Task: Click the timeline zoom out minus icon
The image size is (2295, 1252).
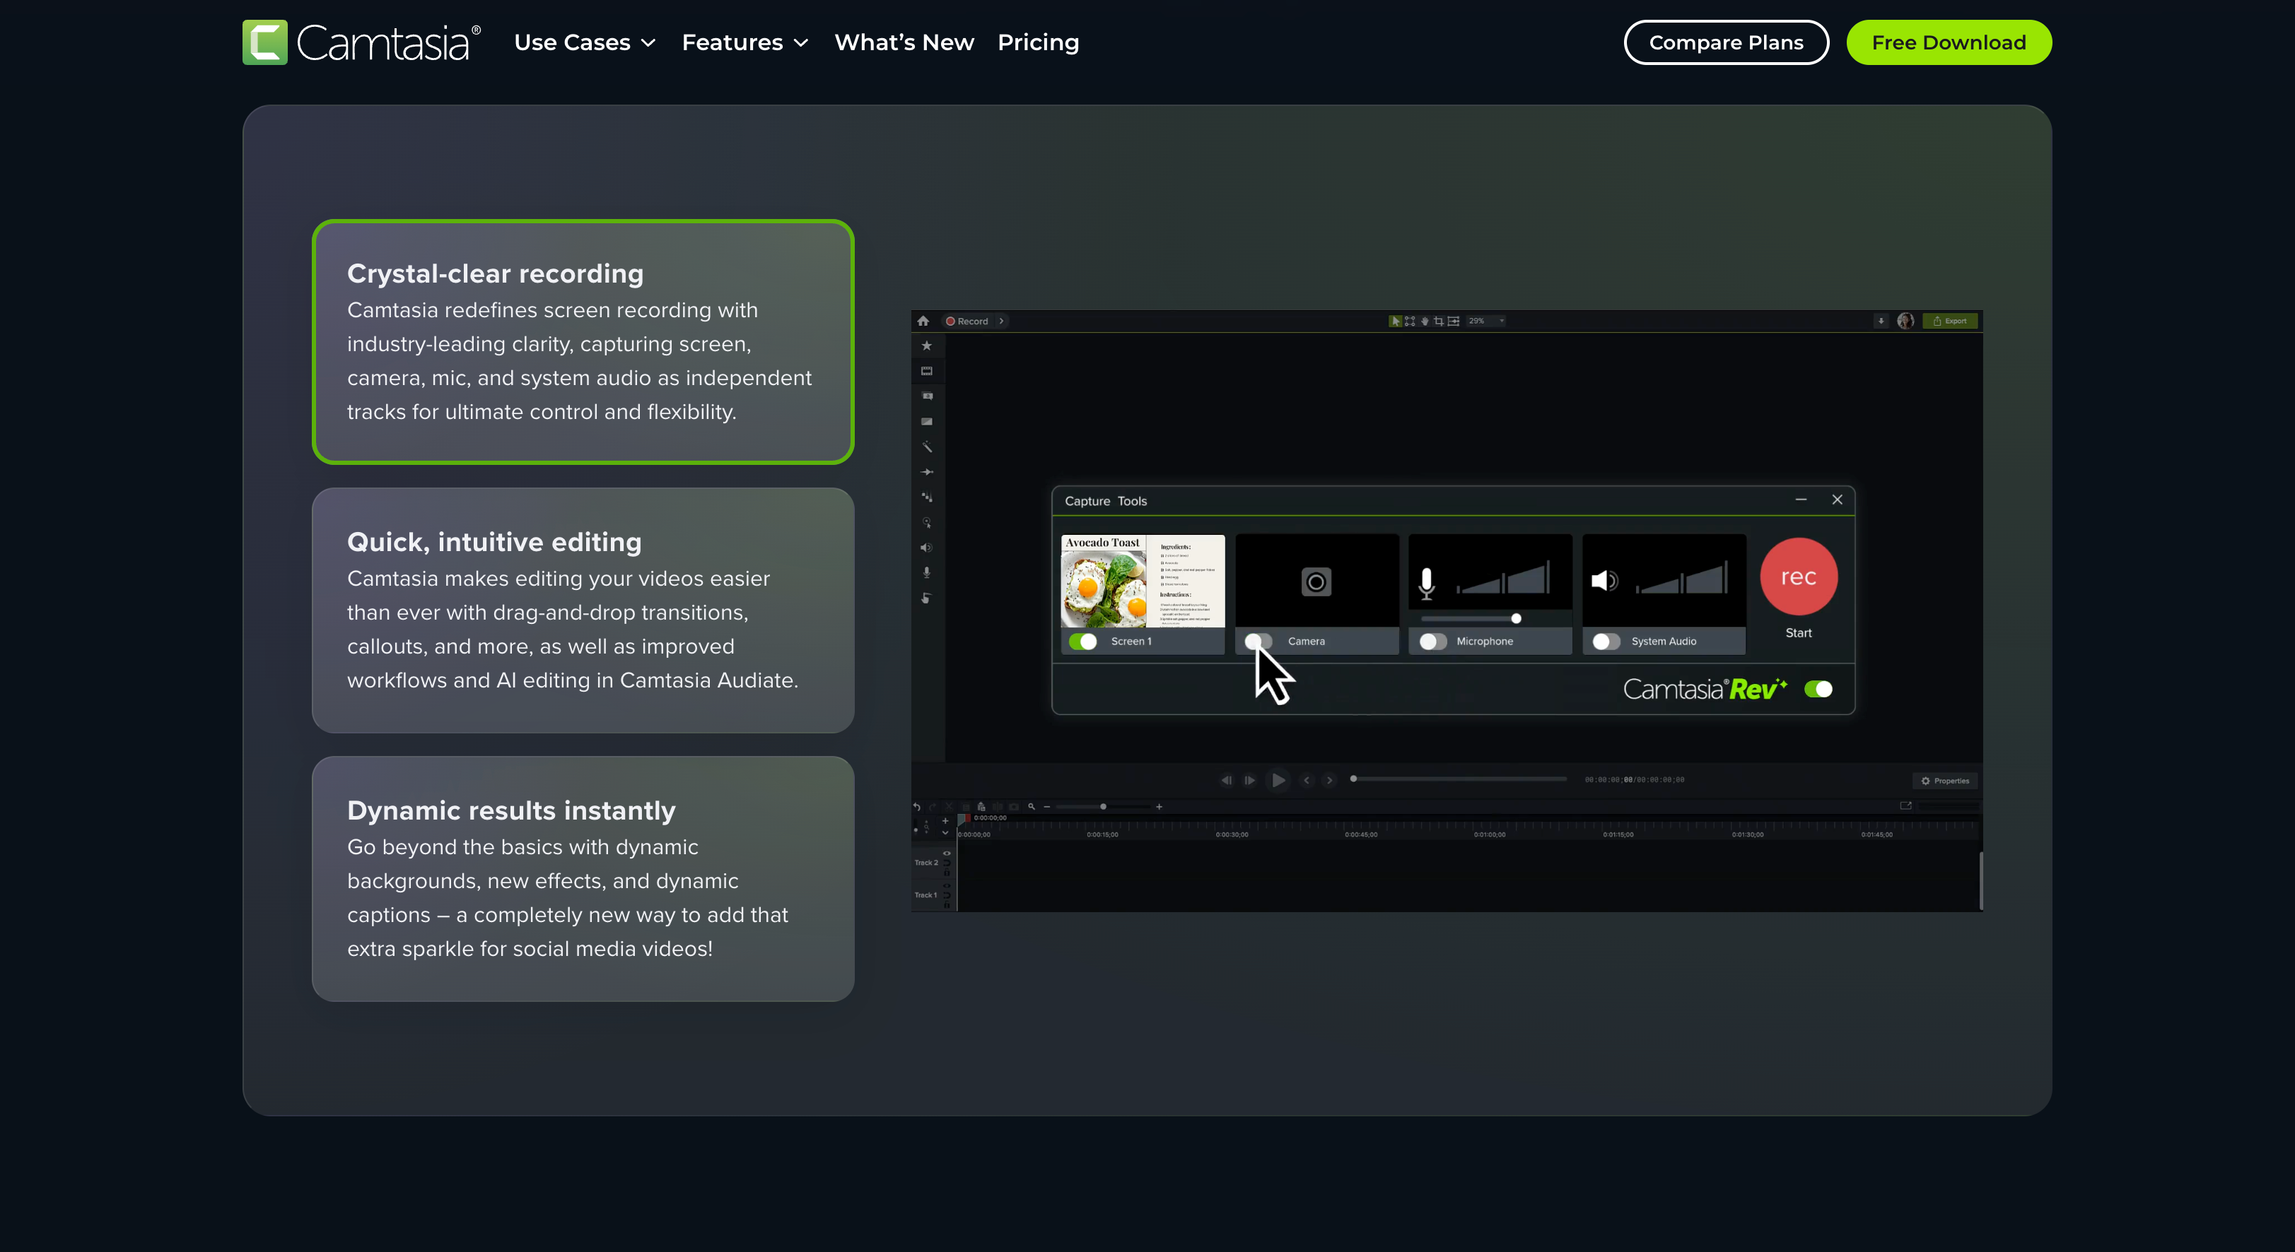Action: point(1047,807)
